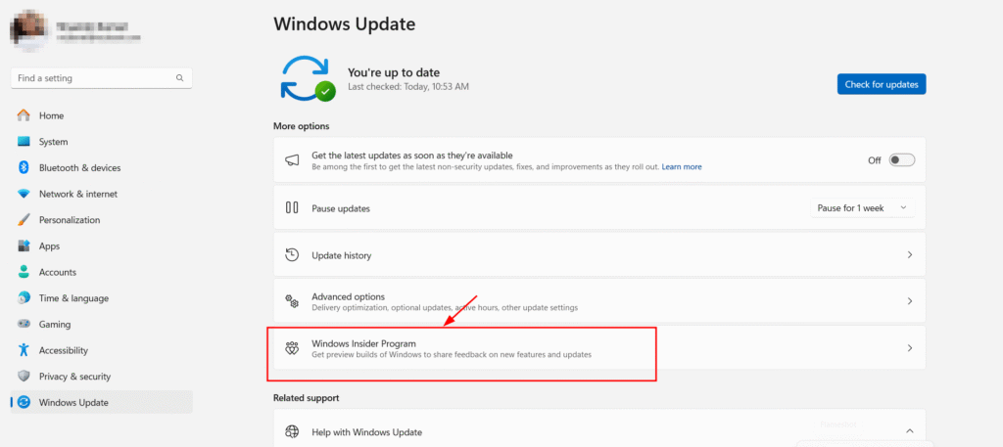Click the More options heading
Viewport: 1003px width, 447px height.
(302, 126)
